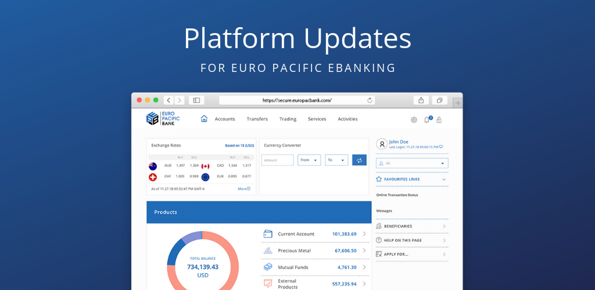Open a new tab with the plus button
This screenshot has height=290, width=595.
coord(458,103)
